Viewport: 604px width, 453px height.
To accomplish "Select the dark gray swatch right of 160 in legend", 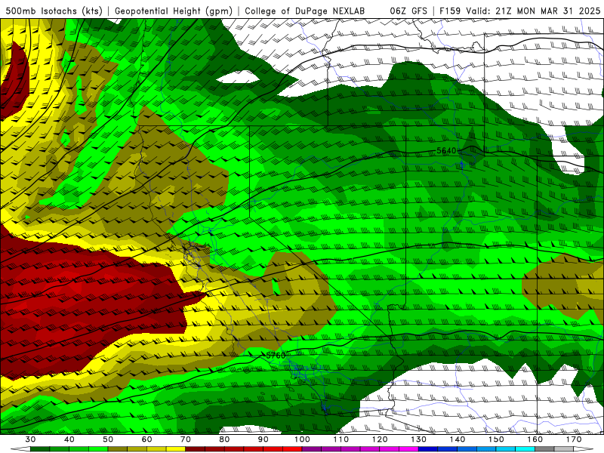I will point(544,449).
